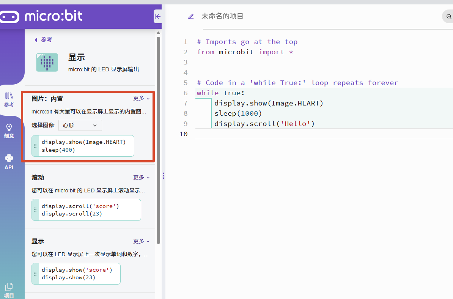Click the 'while True:' loop comment line
This screenshot has height=299, width=453.
(x=297, y=83)
